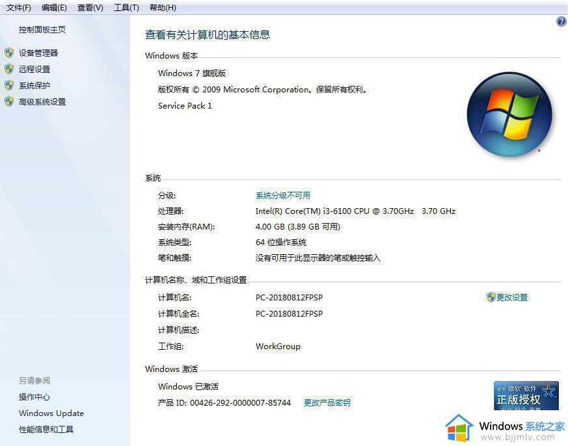Open the 编辑(E) menu

54,8
